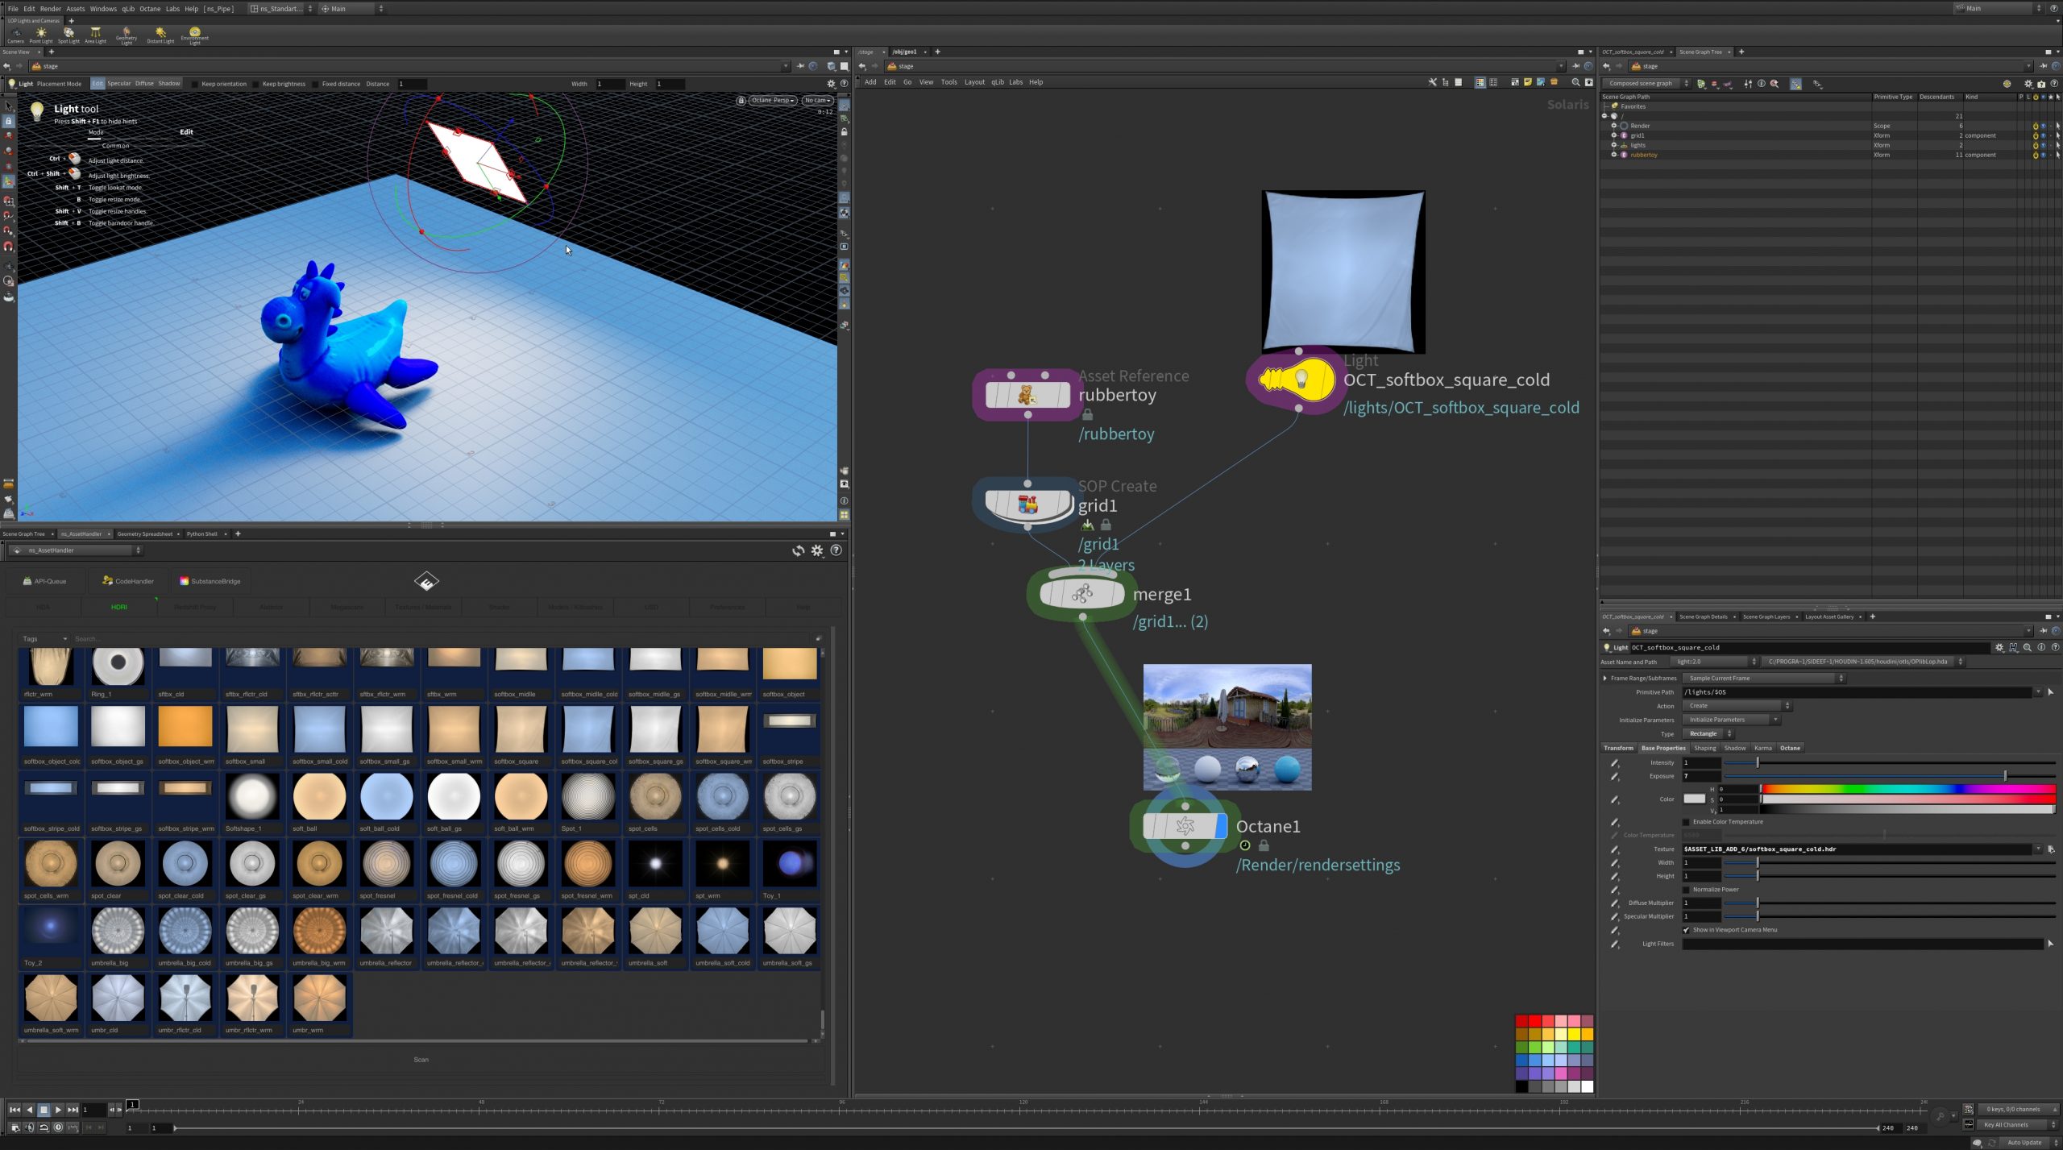Enable Color Temperature checkbox
The height and width of the screenshot is (1150, 2063).
point(1686,822)
